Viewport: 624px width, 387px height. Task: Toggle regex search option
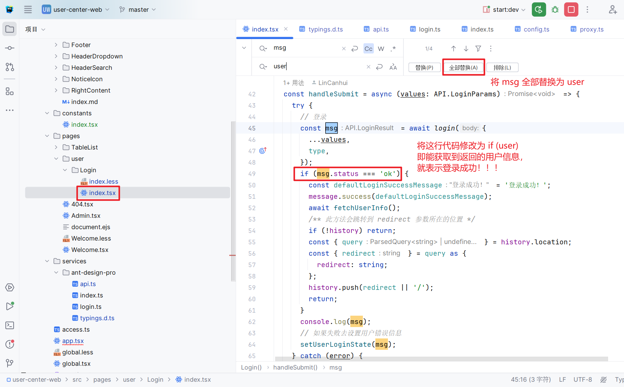394,49
